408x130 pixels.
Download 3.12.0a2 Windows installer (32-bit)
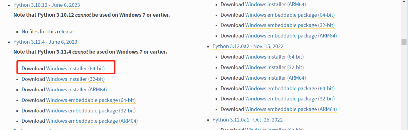coord(274,67)
